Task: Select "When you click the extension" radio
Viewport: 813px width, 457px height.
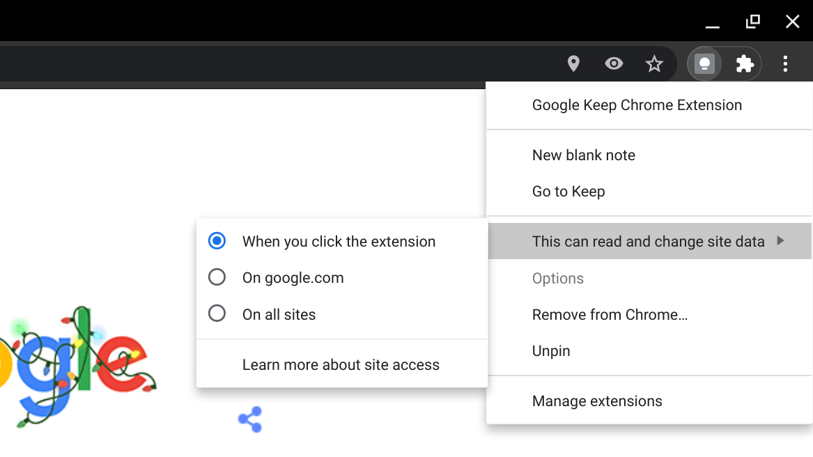Action: coord(217,240)
